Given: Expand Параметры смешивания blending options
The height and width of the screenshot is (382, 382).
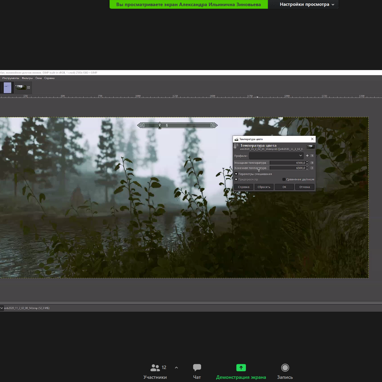Looking at the screenshot, I should point(236,174).
